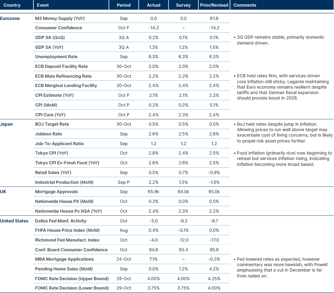
Task: Click the Actual column header
Action: [x=154, y=5]
